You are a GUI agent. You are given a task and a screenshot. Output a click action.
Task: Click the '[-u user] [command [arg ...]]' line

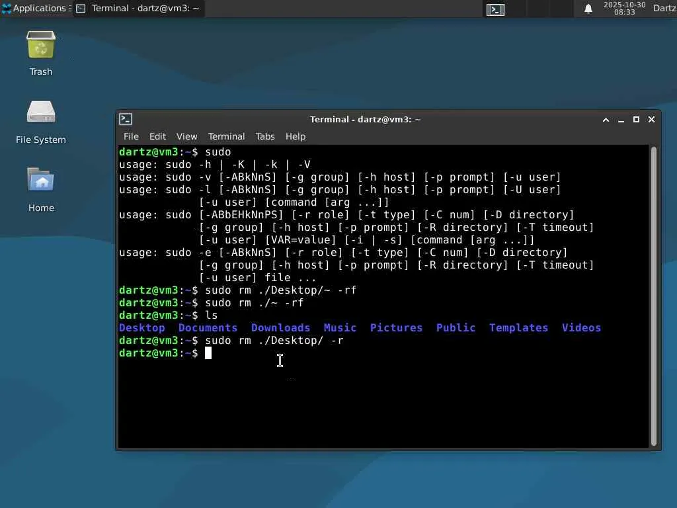click(x=294, y=202)
